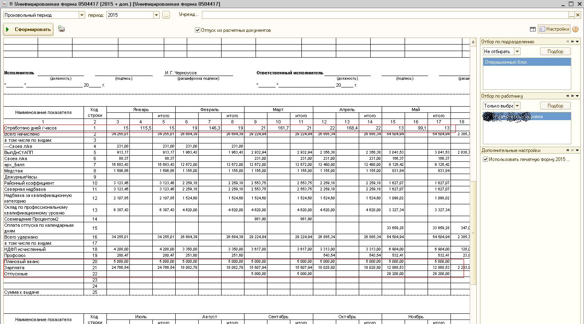Click the report vertical scrollbar up arrow
Screen dimensions: 584x324
pos(473,42)
